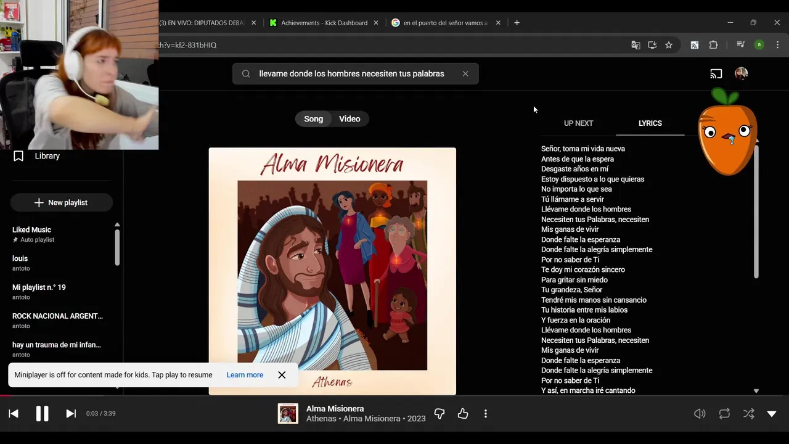Open the Chrome profile 'a' button
This screenshot has width=789, height=444.
(759, 45)
